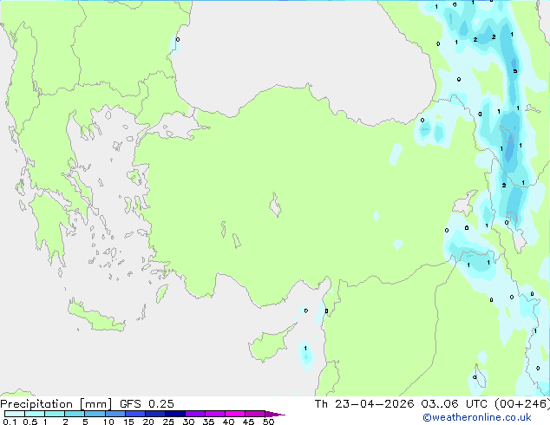
Task: Click the legend value label "25"
Action: (x=168, y=422)
